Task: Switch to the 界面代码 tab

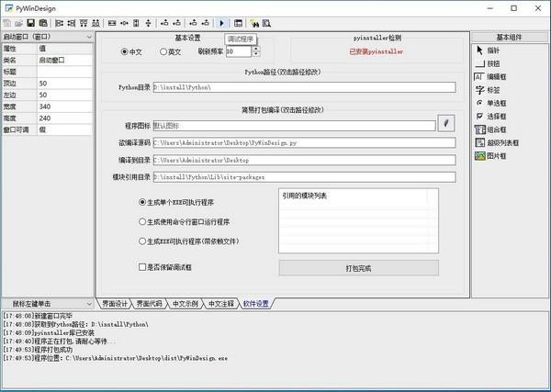Action: point(150,304)
